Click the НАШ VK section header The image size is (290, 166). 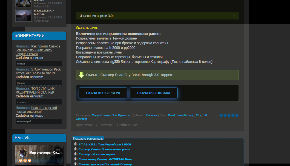[x=39, y=138]
